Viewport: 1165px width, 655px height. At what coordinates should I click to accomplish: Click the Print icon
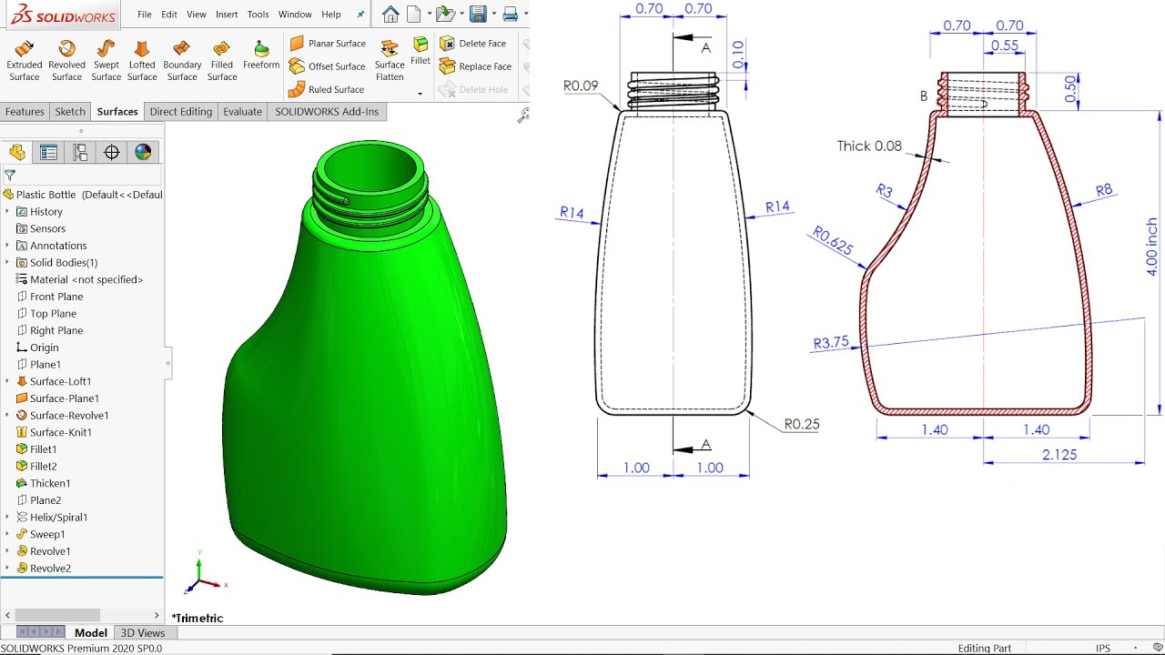[x=511, y=14]
